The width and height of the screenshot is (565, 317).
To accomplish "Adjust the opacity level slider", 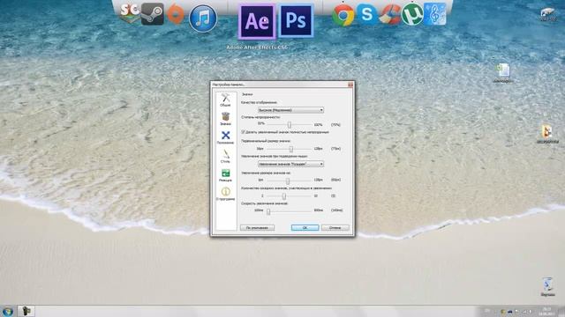I will coord(289,125).
